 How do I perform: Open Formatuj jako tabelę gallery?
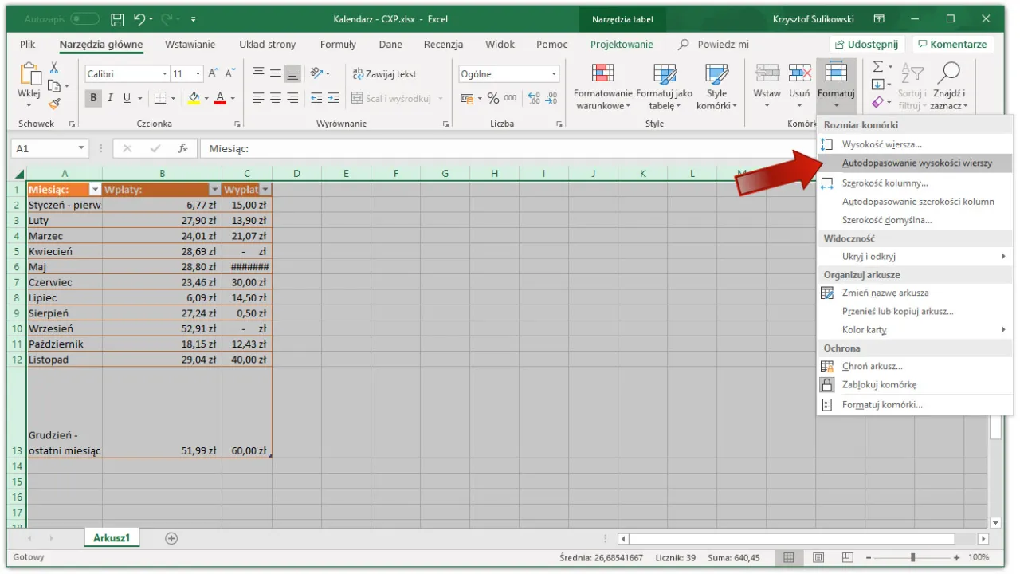pos(664,75)
